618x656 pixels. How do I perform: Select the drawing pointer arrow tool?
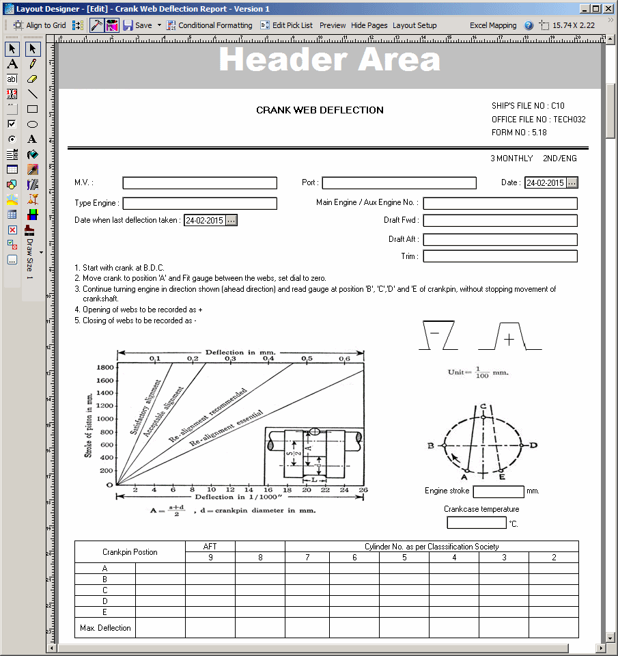tap(32, 49)
